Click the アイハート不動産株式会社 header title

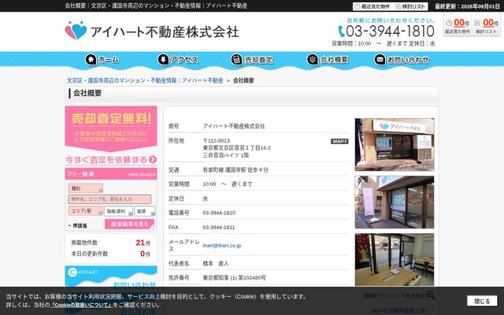[x=165, y=31]
